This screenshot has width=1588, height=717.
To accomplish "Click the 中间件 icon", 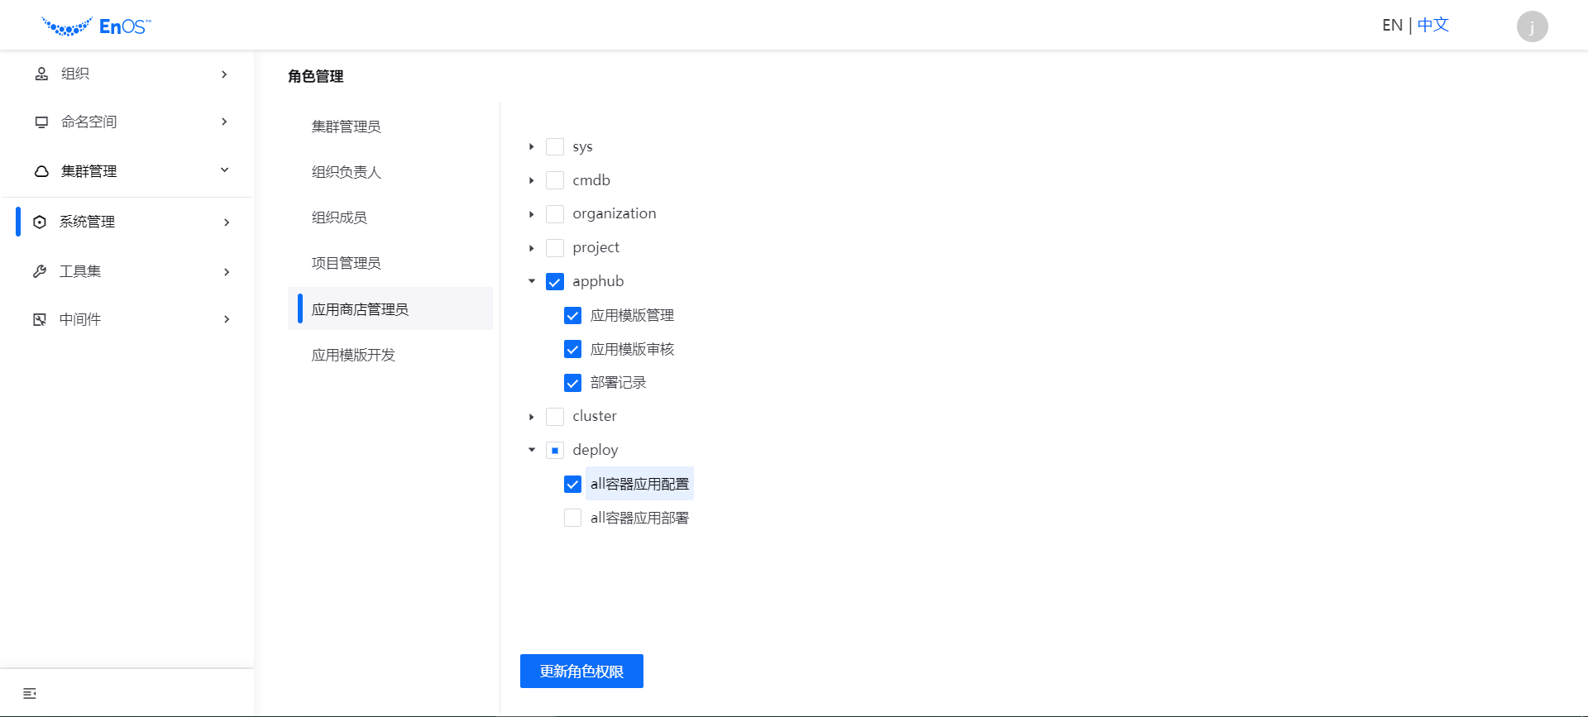I will coord(40,319).
